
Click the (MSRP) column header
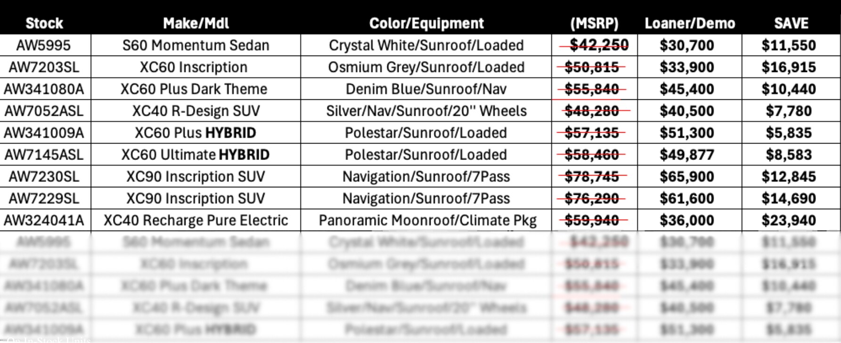point(594,23)
